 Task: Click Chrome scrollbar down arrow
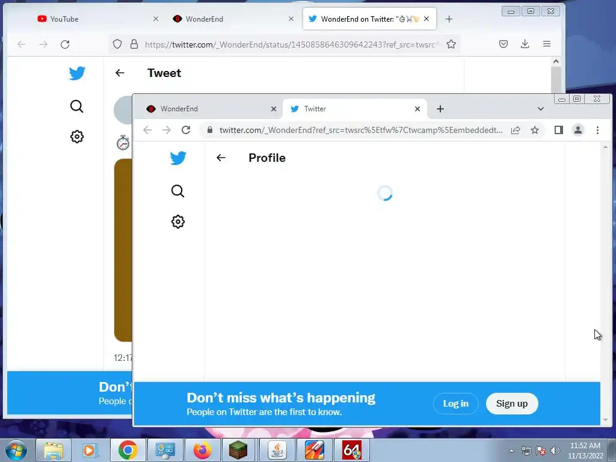point(605,420)
